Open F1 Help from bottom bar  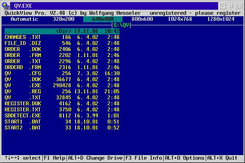(x=54, y=158)
